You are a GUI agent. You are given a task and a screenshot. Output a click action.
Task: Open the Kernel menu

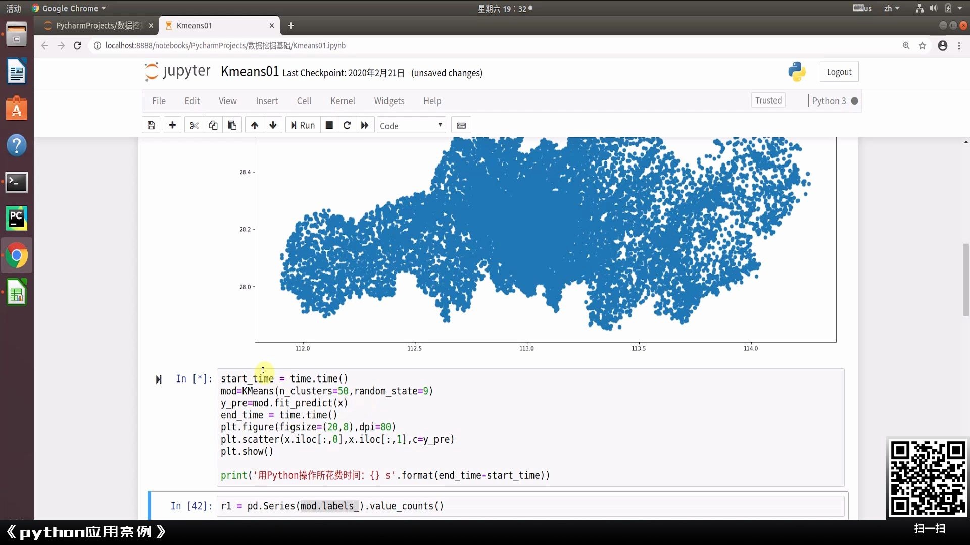pyautogui.click(x=343, y=100)
